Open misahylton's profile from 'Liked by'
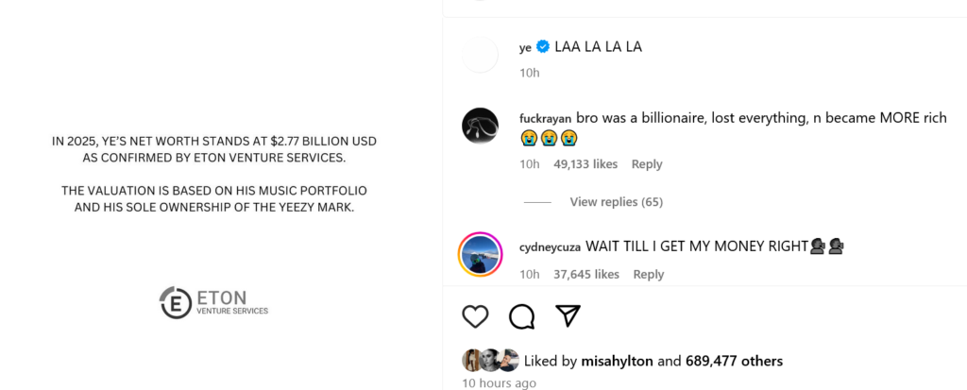This screenshot has height=390, width=967. click(x=617, y=361)
